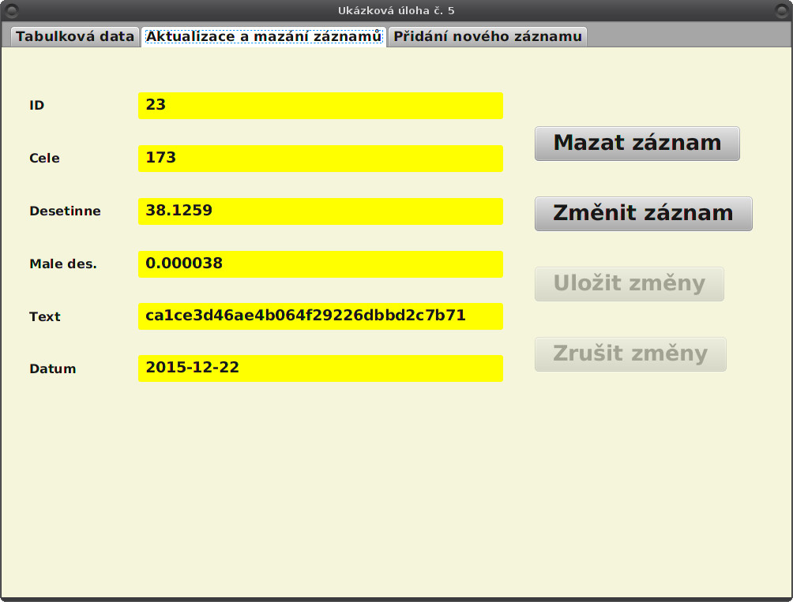Image resolution: width=793 pixels, height=602 pixels.
Task: Select the Text field with hash value
Action: point(321,316)
